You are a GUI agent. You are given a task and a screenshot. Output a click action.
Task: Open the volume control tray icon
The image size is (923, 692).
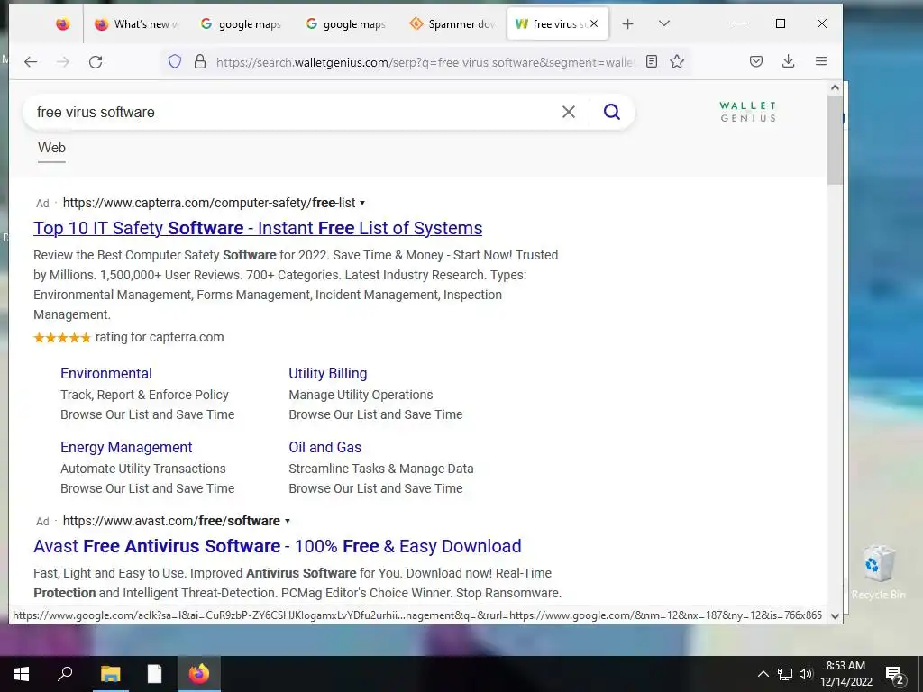[x=806, y=674]
